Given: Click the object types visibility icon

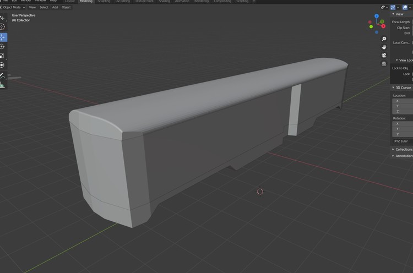Looking at the screenshot, I should pos(383,7).
